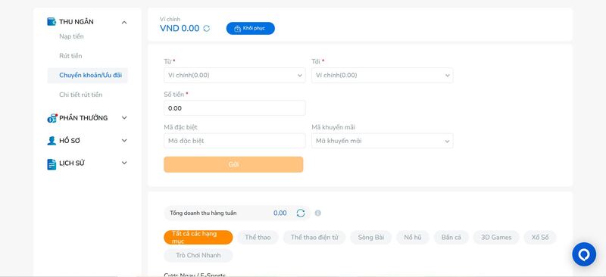Open the Từ wallet dropdown

click(235, 76)
